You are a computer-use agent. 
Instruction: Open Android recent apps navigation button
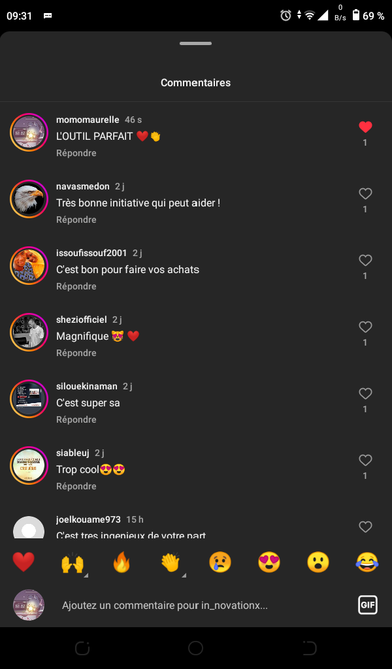[x=82, y=648]
